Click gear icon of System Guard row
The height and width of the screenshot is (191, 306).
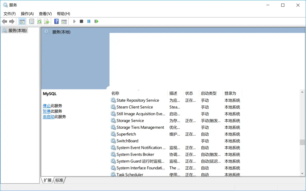pos(113,161)
